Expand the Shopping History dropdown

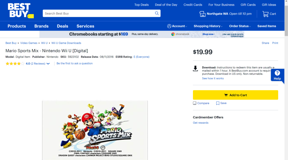[208, 26]
